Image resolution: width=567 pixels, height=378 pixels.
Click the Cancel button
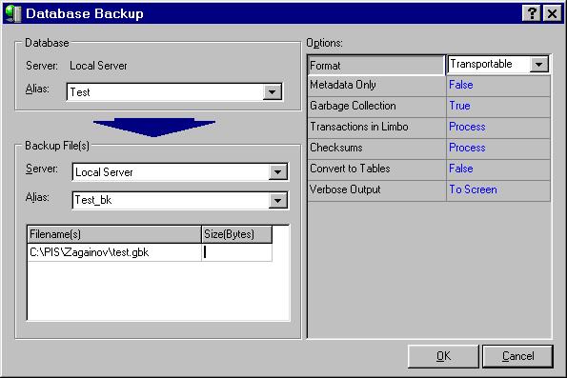click(x=517, y=356)
